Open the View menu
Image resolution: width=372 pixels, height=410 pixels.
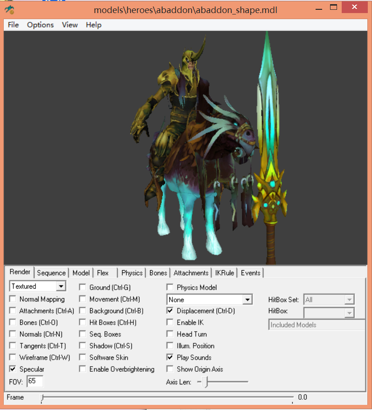pyautogui.click(x=70, y=25)
